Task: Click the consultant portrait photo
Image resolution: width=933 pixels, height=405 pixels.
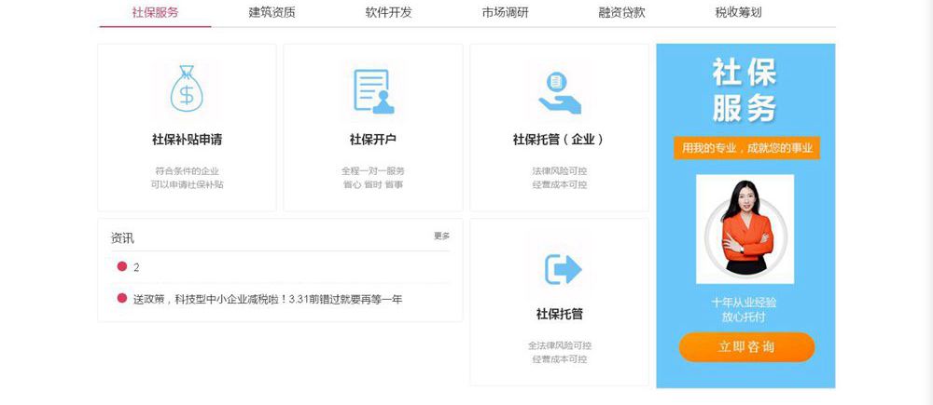Action: pos(745,228)
